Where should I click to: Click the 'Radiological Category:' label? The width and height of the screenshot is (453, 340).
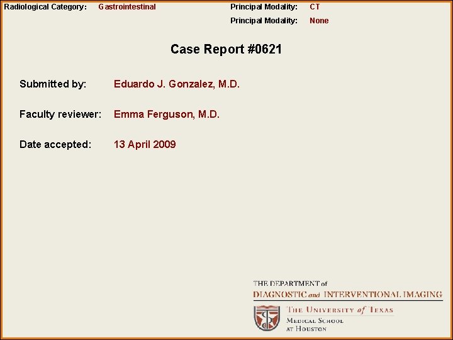(x=45, y=7)
